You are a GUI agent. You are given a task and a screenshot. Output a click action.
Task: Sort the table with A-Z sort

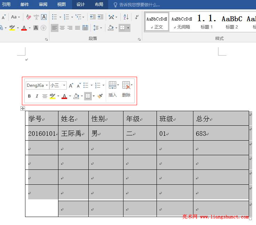pos(126,17)
